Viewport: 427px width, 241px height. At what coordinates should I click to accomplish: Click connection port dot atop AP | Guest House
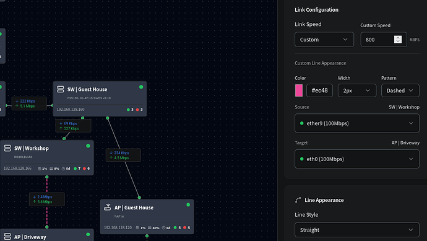click(139, 198)
